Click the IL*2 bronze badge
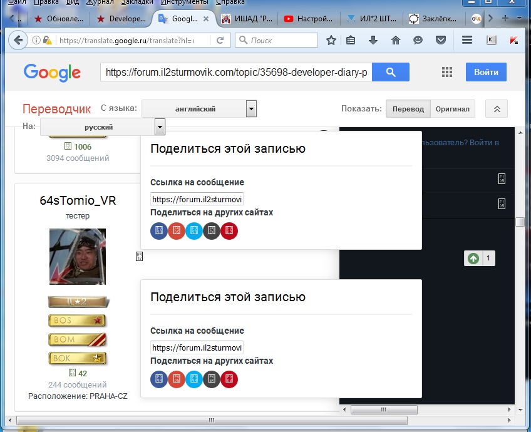Screen dimensions: 531x432 click(78, 301)
